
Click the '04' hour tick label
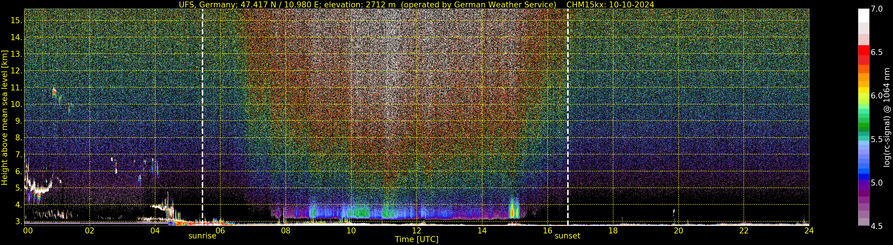tap(155, 230)
